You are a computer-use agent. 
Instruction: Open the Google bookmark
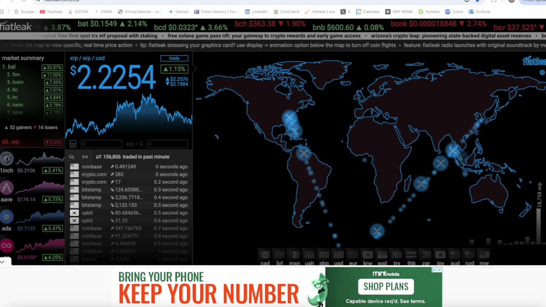(x=24, y=12)
